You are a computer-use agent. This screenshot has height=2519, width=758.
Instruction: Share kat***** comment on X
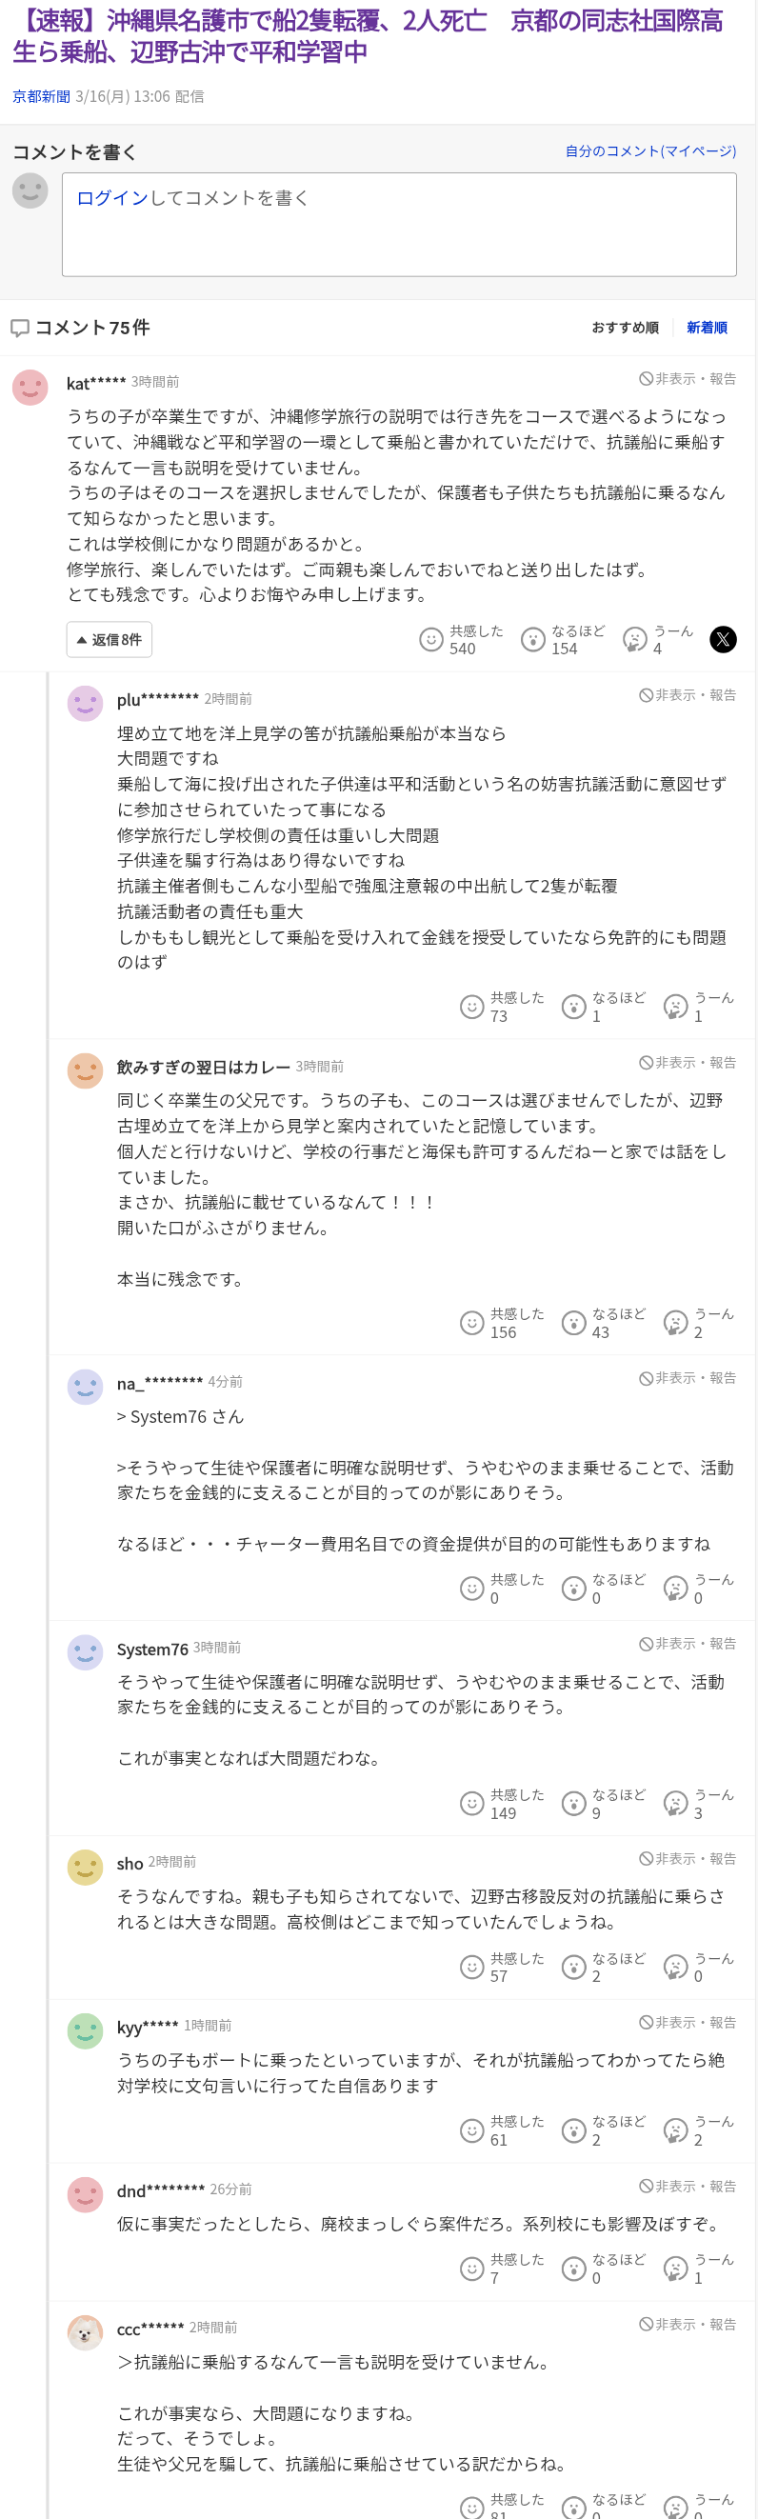point(722,640)
